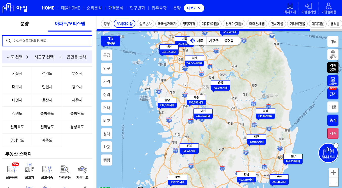Activate the 경매공매 auction layer icon
This screenshot has width=342, height=188.
pyautogui.click(x=333, y=68)
